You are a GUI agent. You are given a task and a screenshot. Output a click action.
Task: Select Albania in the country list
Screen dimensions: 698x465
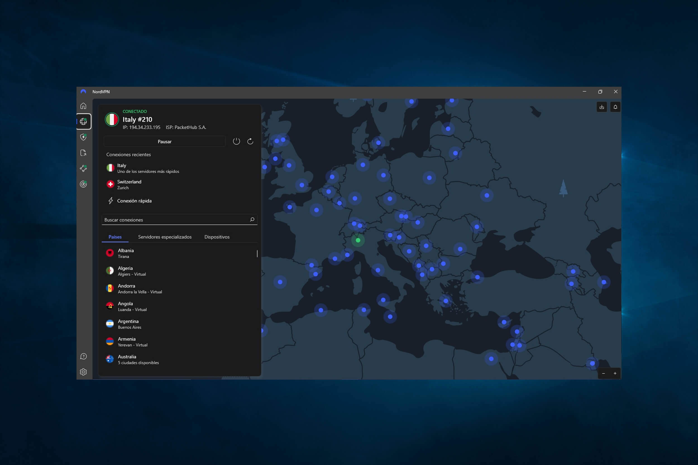(180, 253)
